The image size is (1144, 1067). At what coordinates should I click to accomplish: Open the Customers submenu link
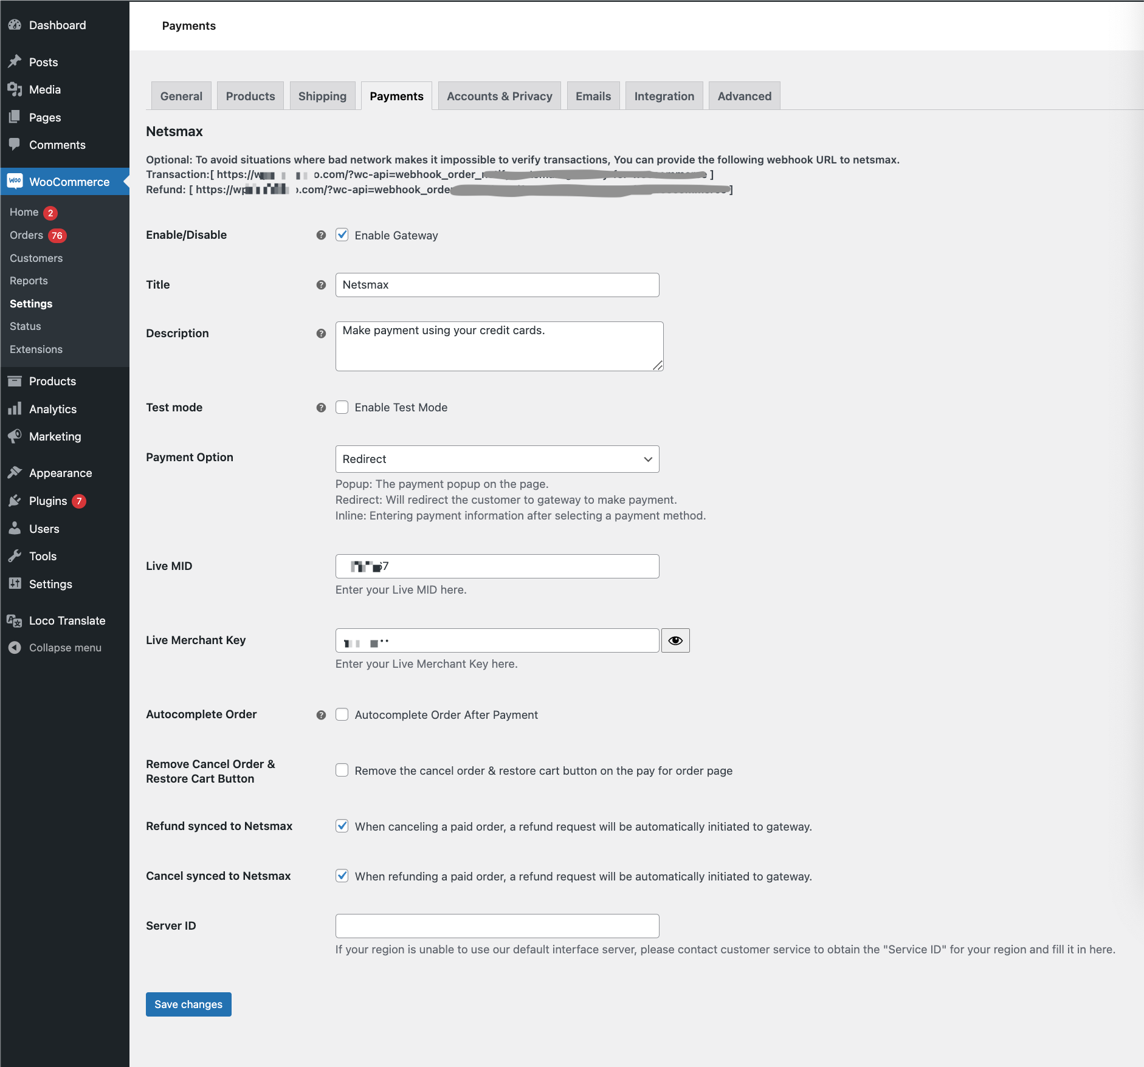(36, 258)
